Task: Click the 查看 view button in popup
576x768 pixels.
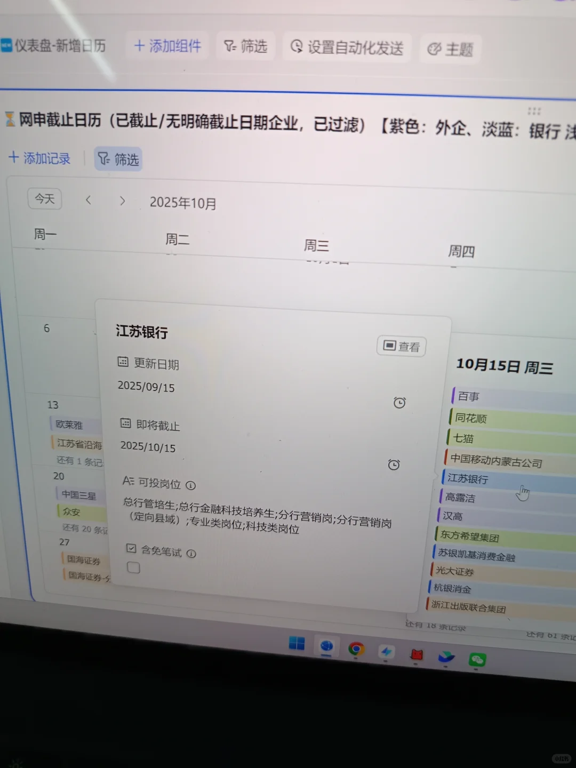Action: [402, 346]
